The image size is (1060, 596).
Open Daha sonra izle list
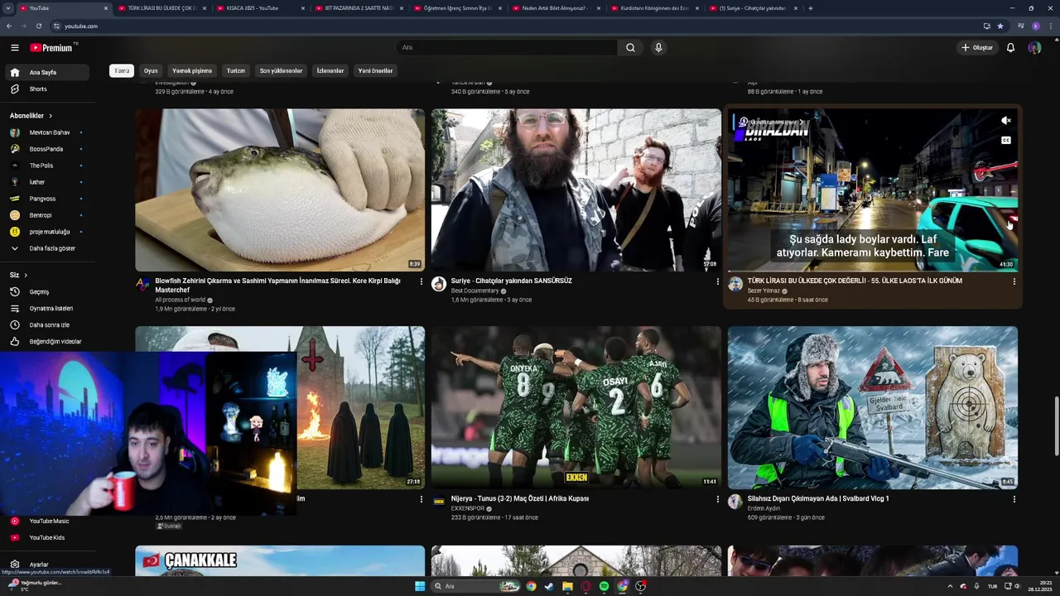(x=47, y=325)
